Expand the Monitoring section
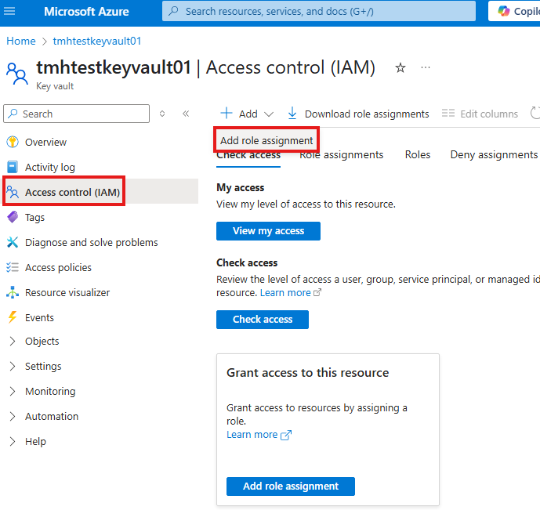Screen dimensions: 540x510 click(13, 391)
